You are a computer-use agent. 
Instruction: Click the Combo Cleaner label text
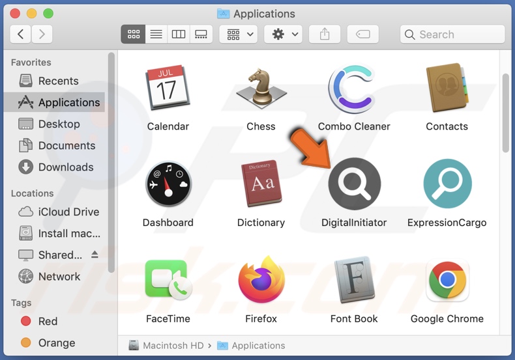(x=354, y=126)
